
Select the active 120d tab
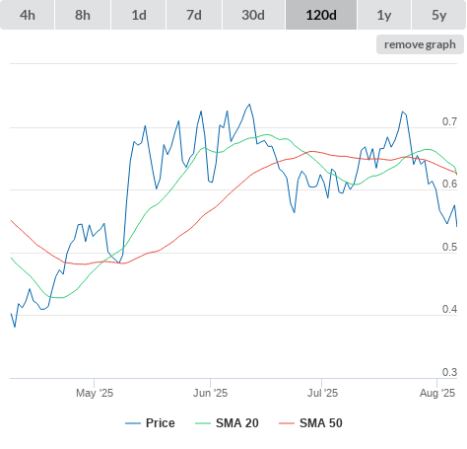click(321, 15)
